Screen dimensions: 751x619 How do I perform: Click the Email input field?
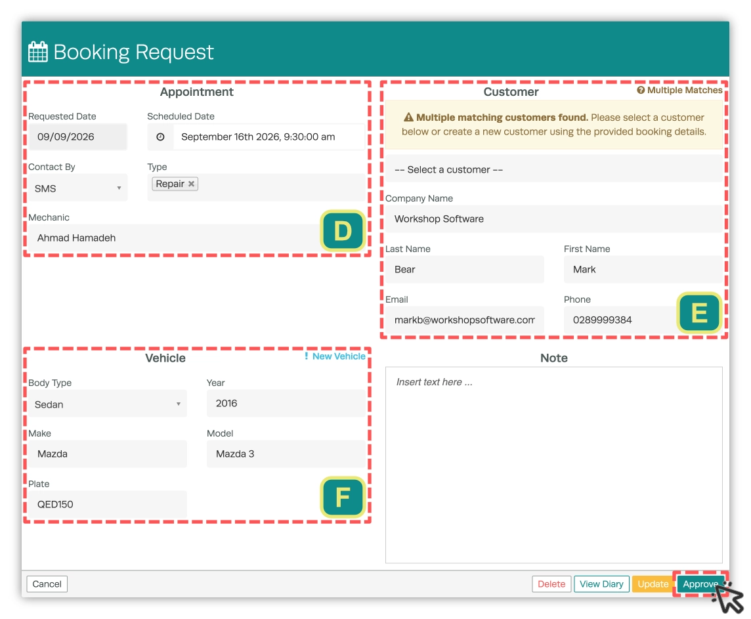(x=465, y=320)
